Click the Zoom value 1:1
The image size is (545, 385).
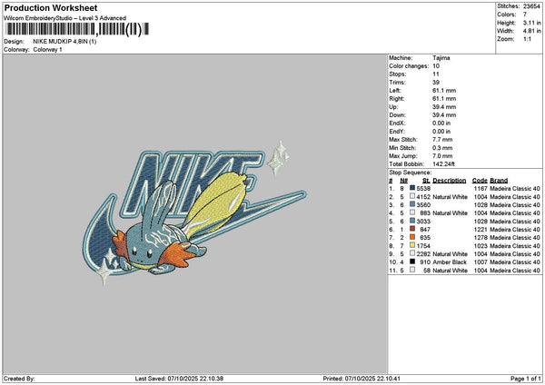click(527, 39)
